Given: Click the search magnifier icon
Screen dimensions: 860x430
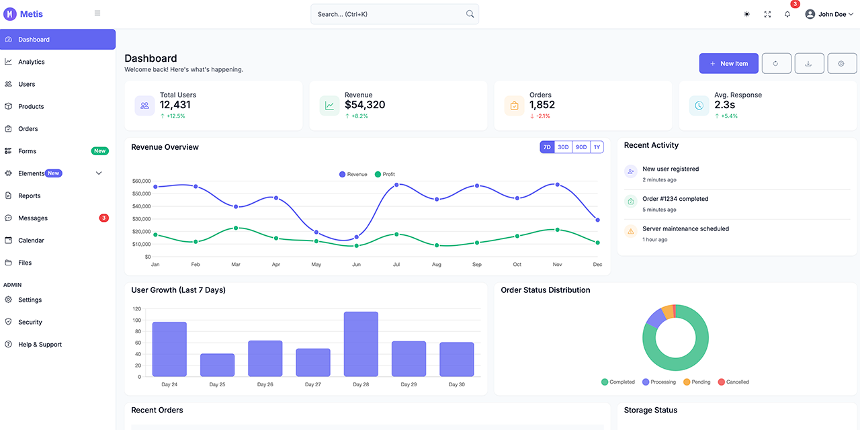Looking at the screenshot, I should coord(470,14).
